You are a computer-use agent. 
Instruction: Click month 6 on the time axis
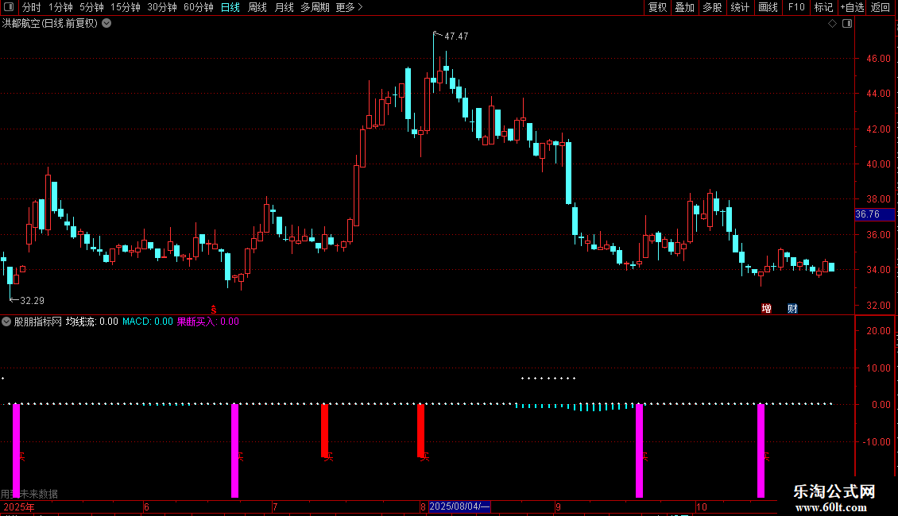[x=146, y=506]
